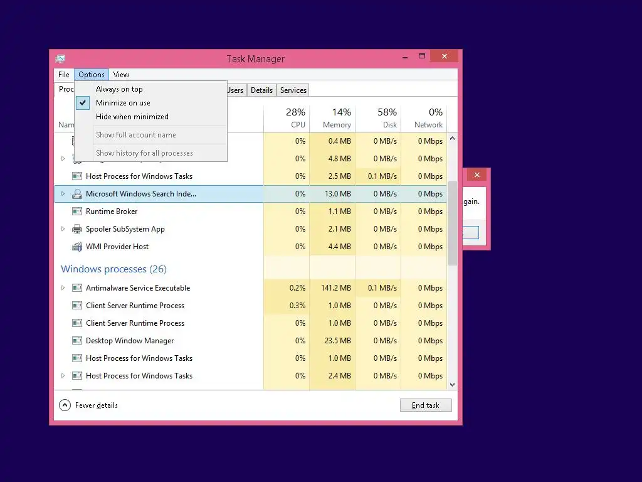Sort by the Network column header

click(x=424, y=118)
